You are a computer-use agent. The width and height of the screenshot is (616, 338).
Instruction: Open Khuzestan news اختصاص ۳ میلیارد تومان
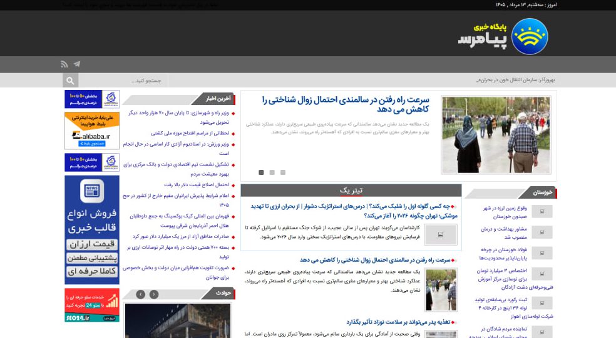[x=515, y=279]
